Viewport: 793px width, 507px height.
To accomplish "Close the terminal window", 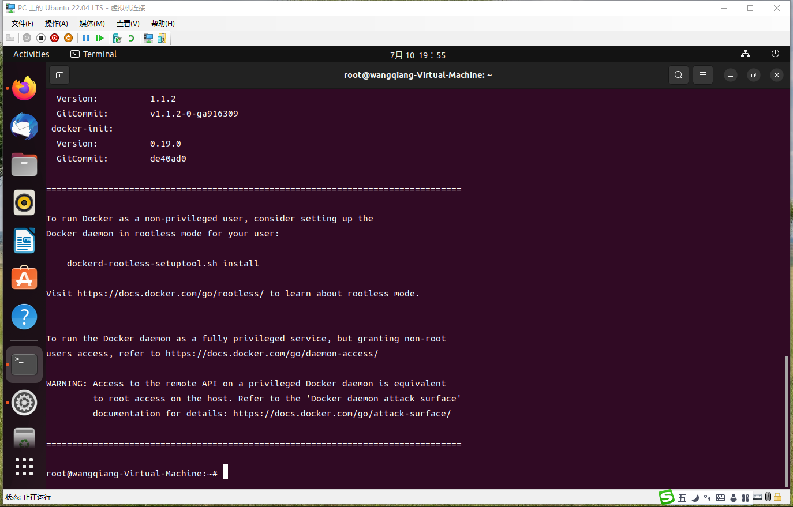I will coord(777,75).
